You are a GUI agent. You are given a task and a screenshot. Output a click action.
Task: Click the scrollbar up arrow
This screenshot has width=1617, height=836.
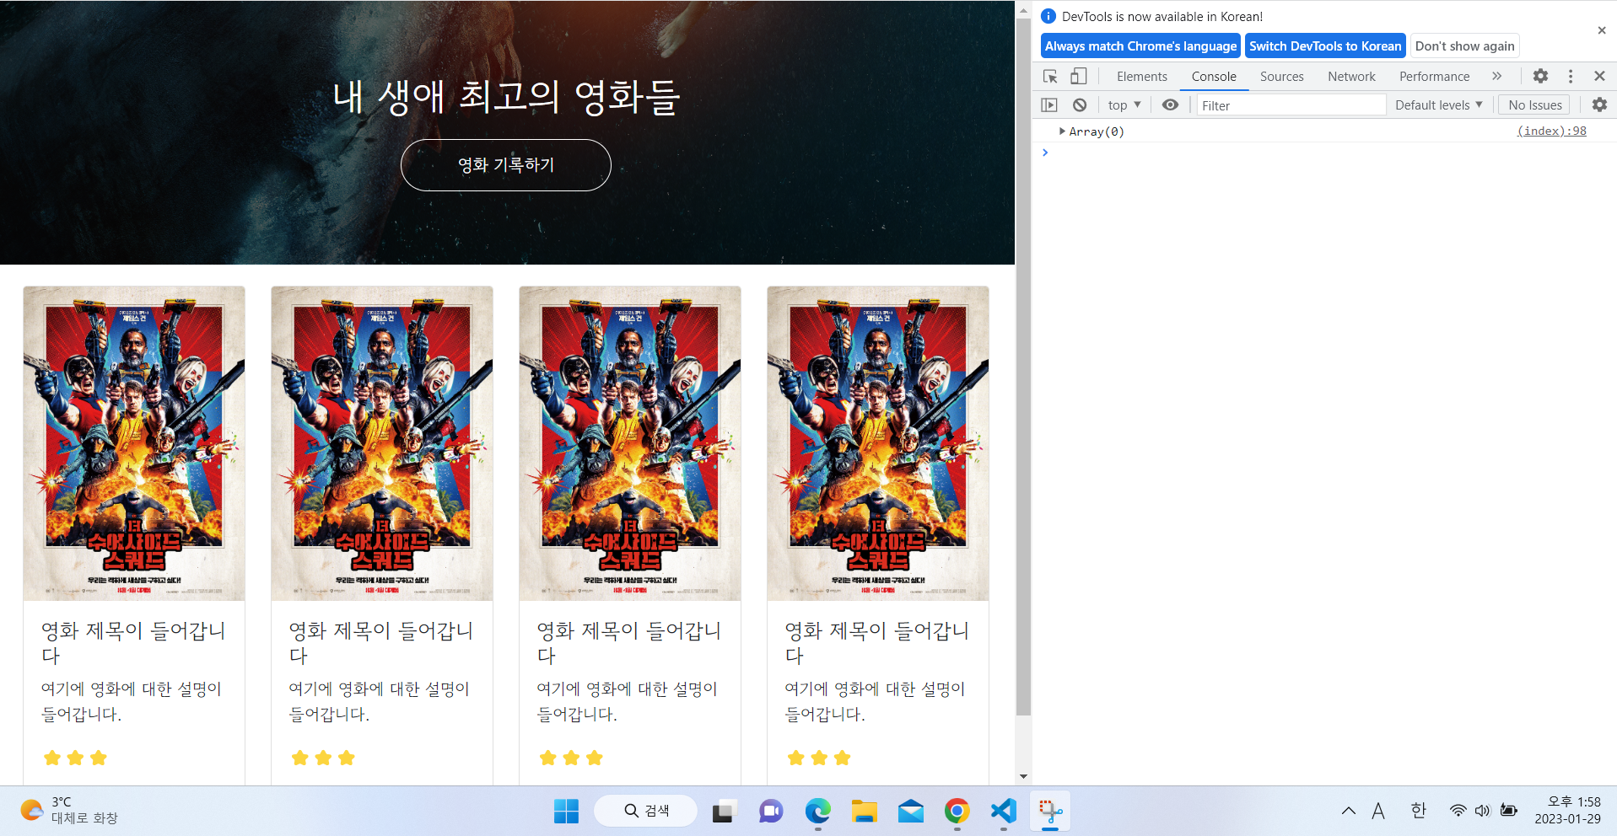tap(1023, 10)
